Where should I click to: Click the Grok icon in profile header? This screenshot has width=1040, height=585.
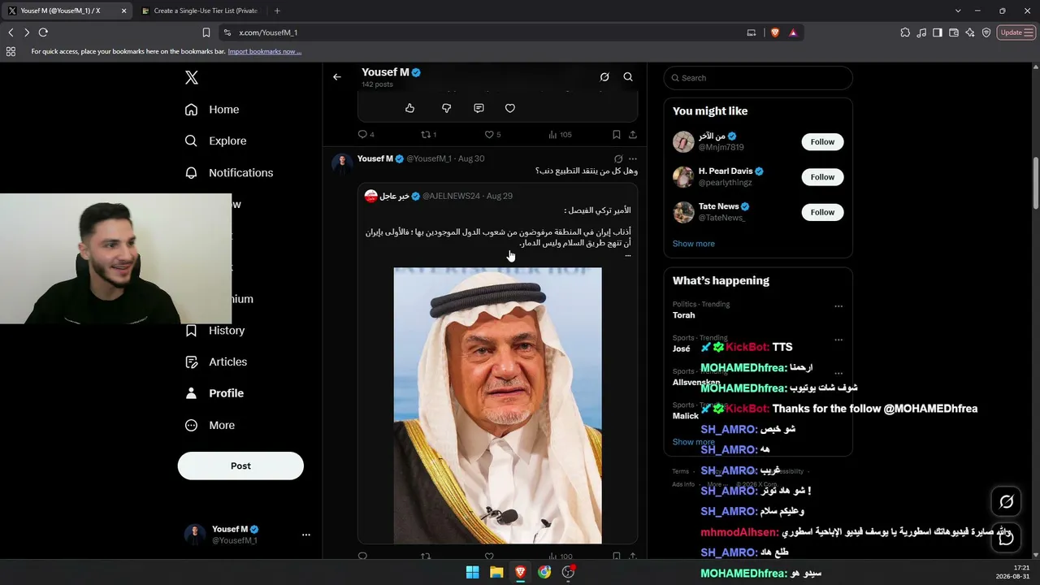coord(604,77)
